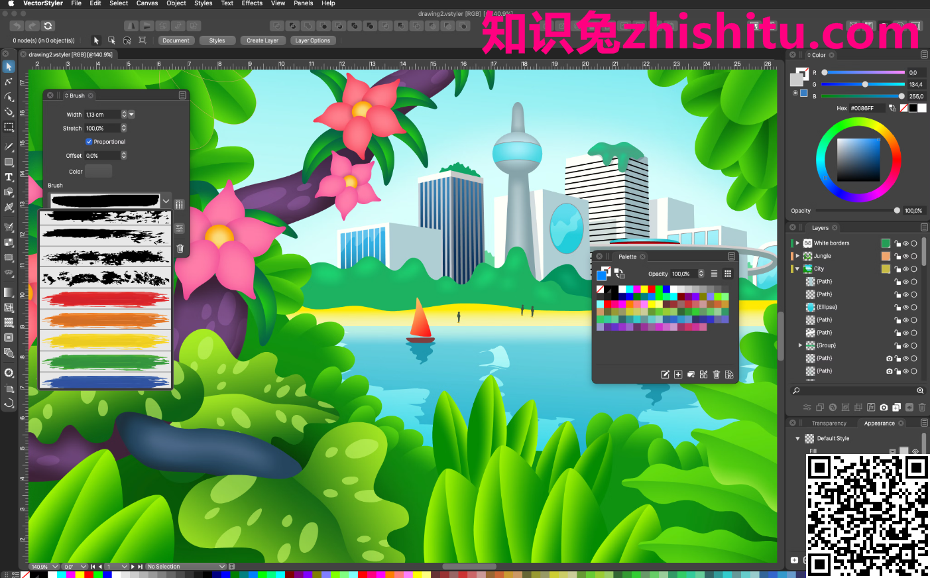Viewport: 930px width, 578px height.
Task: Click the crop frame icon next to Document button
Action: coord(143,40)
